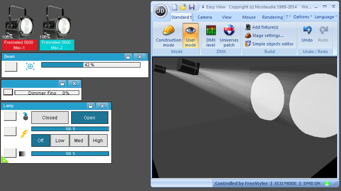341x191 pixels.
Task: Select the Fresneled 5600 Max-1 fixture
Action: pos(20,28)
